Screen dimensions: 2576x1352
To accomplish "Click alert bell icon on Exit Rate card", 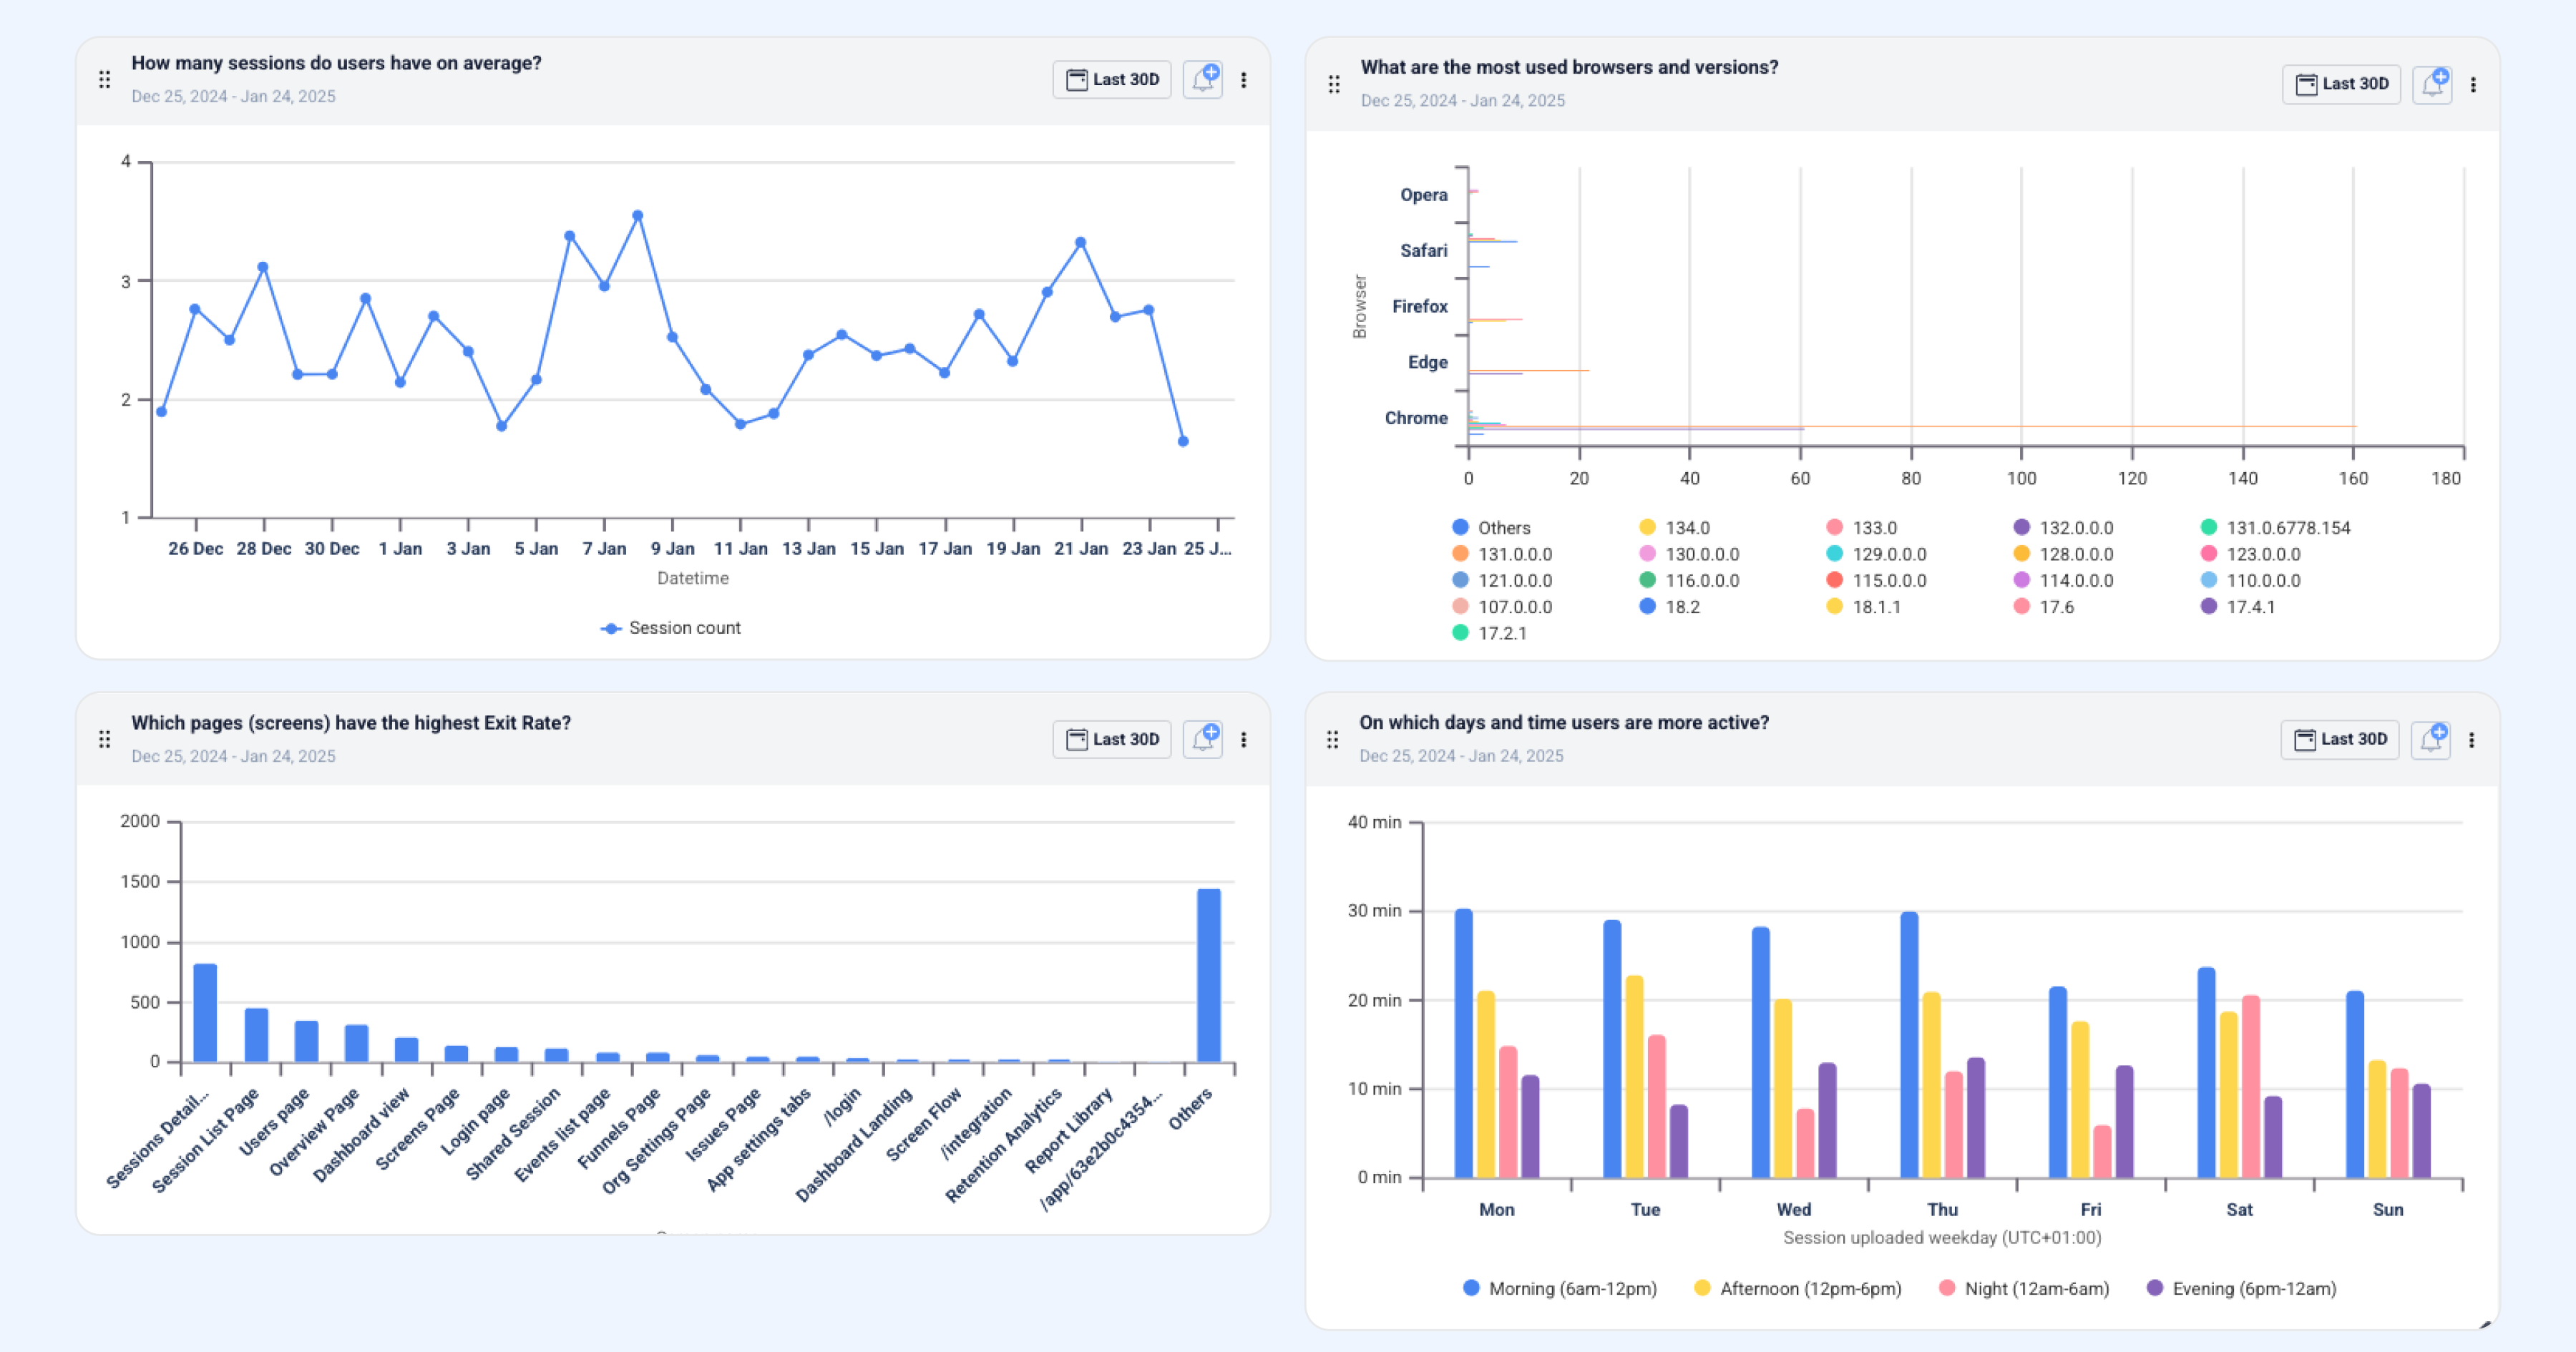I will pos(1202,739).
